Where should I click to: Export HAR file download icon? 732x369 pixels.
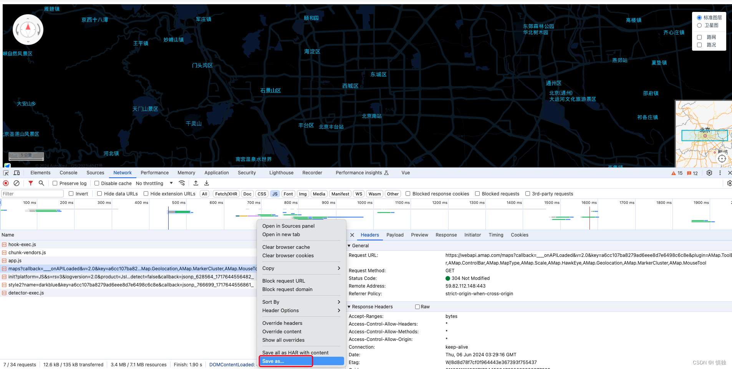pyautogui.click(x=207, y=183)
